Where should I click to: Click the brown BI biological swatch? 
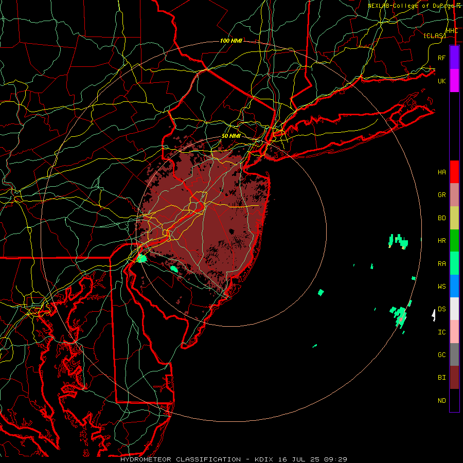coord(454,378)
